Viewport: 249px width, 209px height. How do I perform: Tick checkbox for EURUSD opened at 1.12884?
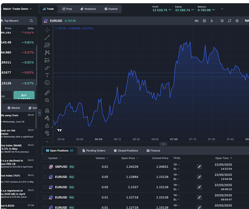tap(45, 177)
